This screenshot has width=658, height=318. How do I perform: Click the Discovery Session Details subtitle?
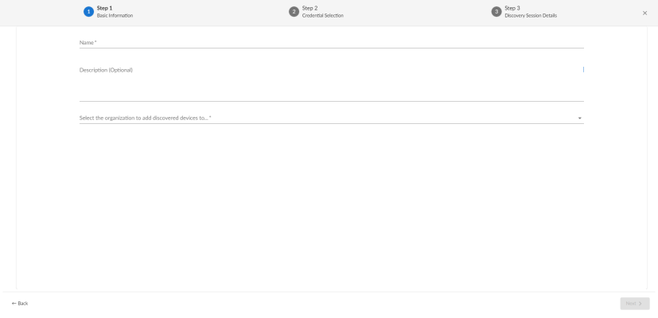pos(531,16)
